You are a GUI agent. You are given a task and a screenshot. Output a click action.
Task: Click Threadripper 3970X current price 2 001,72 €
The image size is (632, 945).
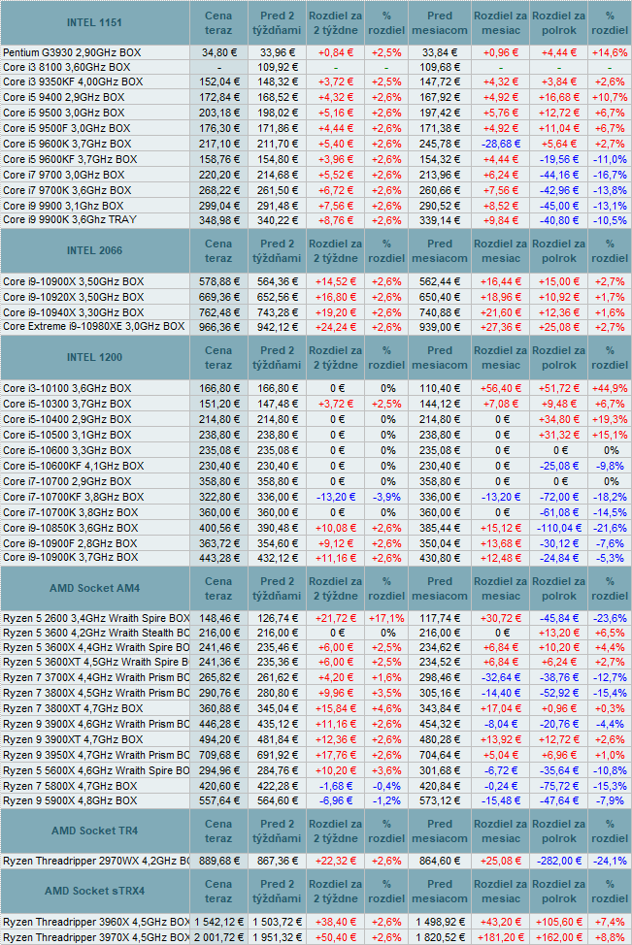(x=218, y=938)
